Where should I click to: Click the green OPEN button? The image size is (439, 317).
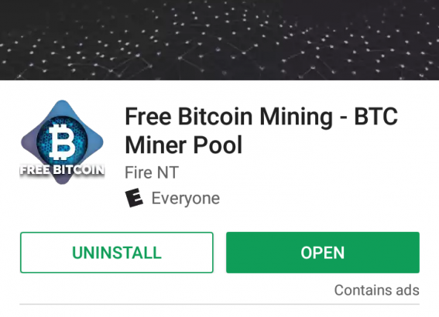323,252
